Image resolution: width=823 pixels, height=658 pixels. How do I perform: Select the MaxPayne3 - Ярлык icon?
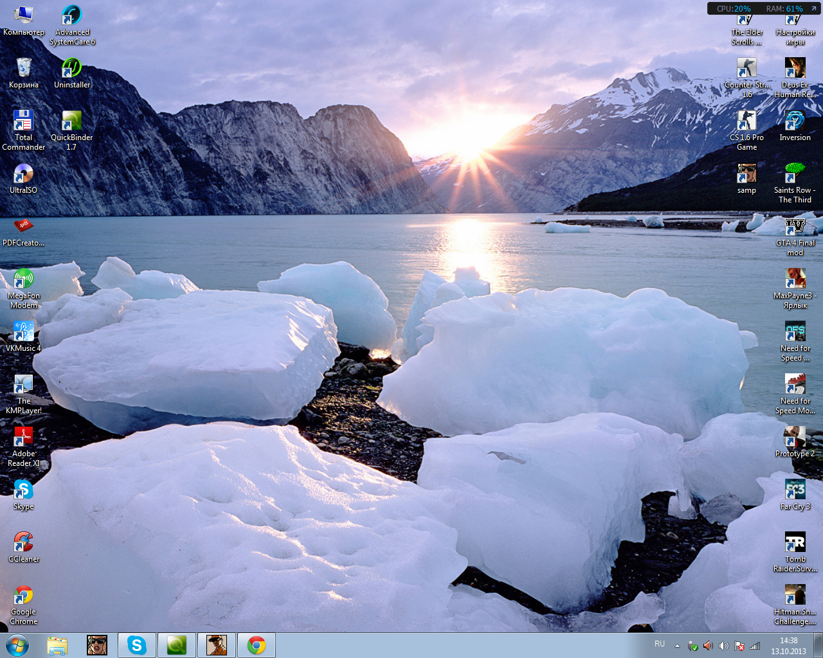pyautogui.click(x=795, y=289)
